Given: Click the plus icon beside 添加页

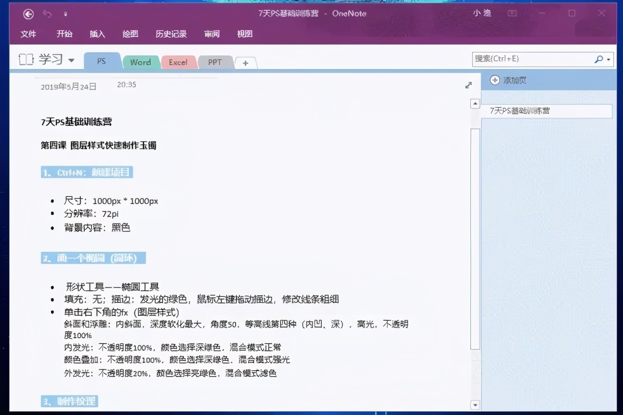Looking at the screenshot, I should pyautogui.click(x=494, y=80).
